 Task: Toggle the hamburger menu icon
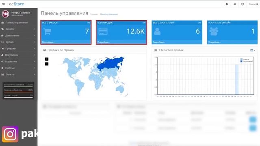(x=3, y=4)
